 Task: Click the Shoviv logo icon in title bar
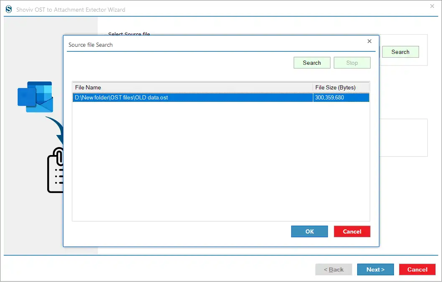point(9,9)
